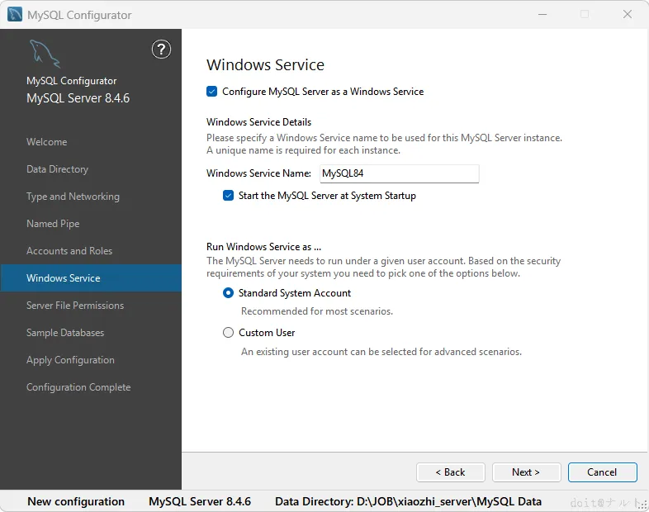Go to Server File Permissions step

pyautogui.click(x=75, y=306)
